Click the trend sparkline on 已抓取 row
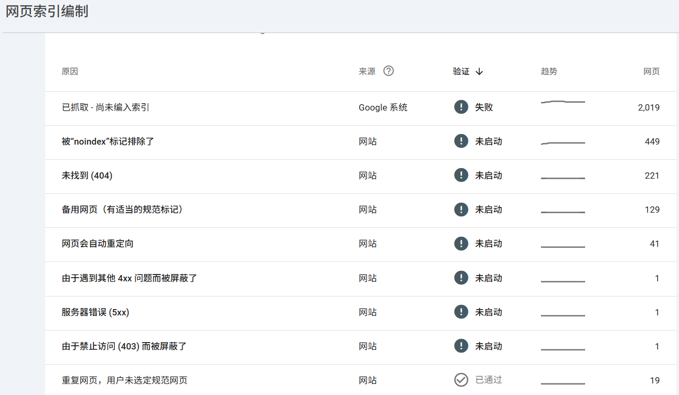 (x=563, y=103)
